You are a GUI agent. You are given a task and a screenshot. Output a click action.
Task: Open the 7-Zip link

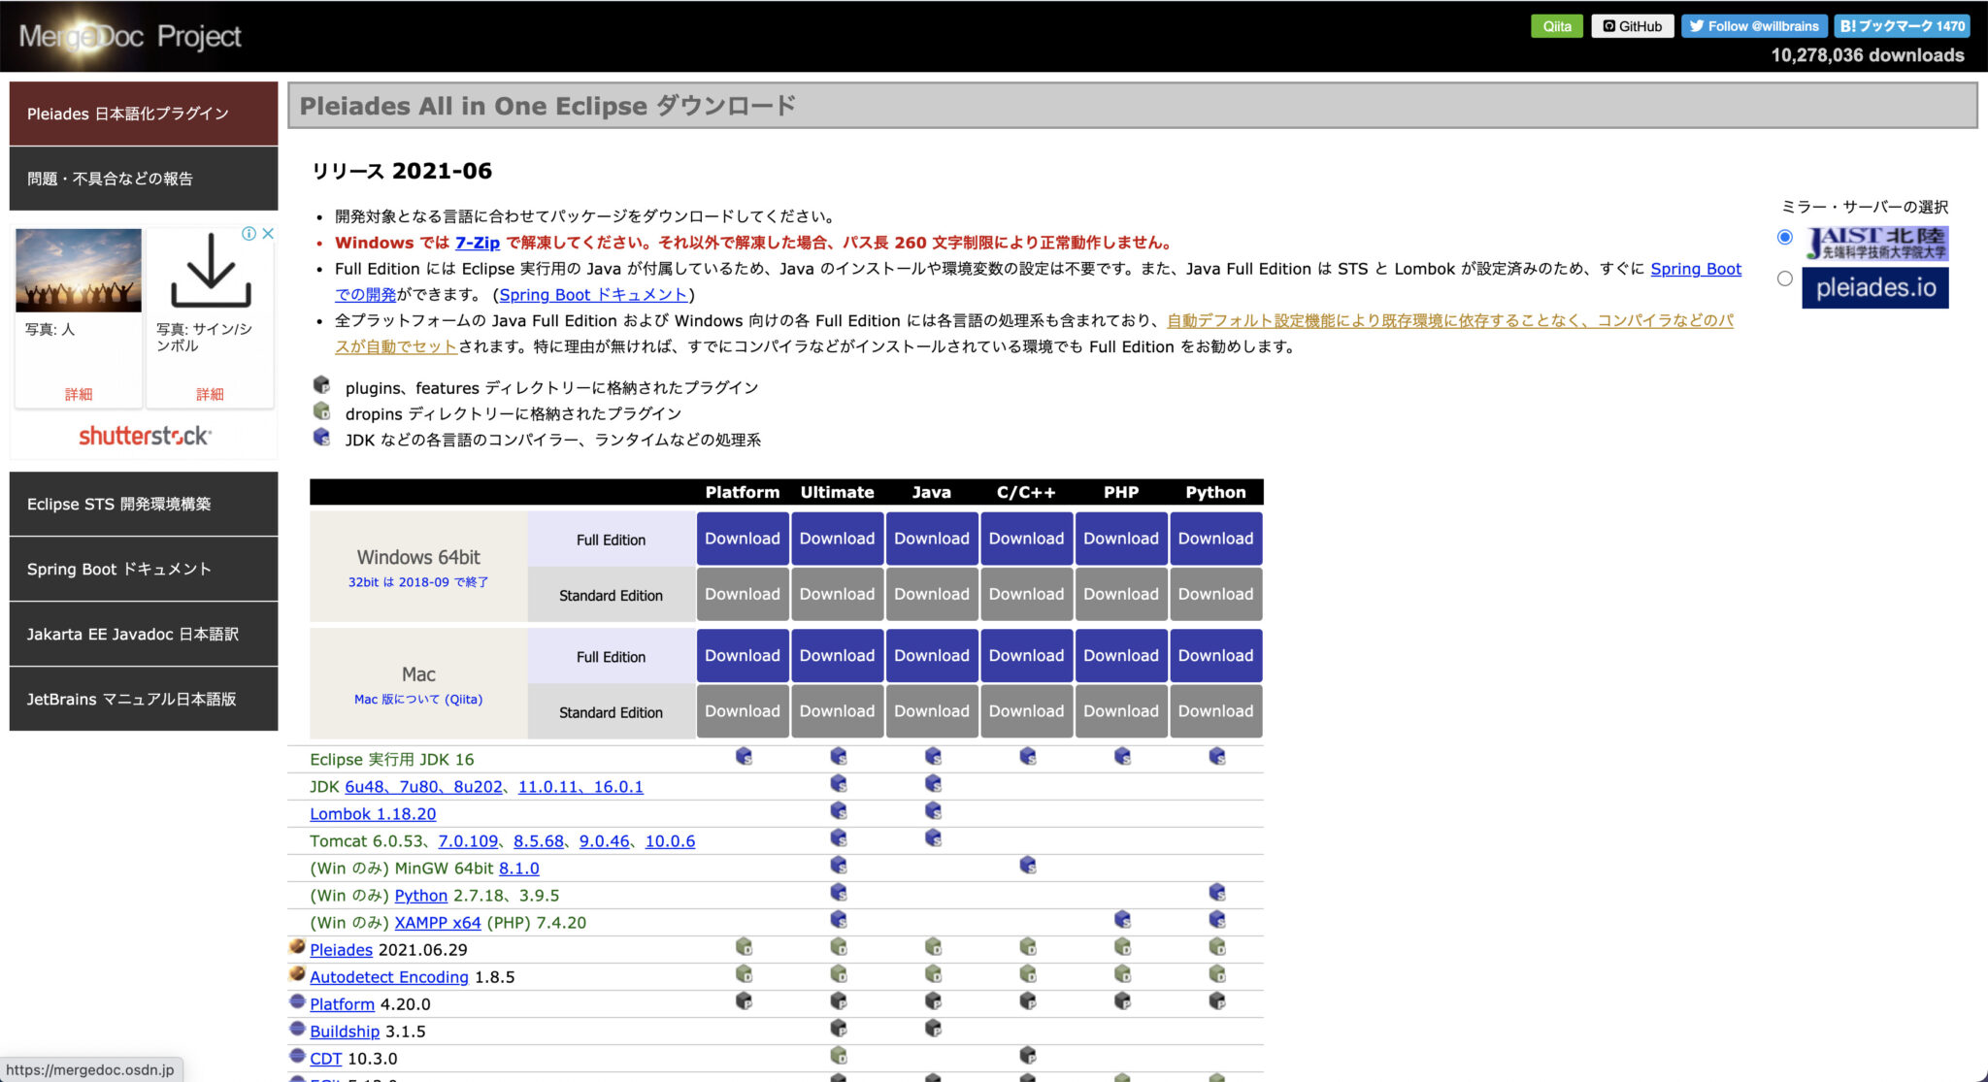478,243
